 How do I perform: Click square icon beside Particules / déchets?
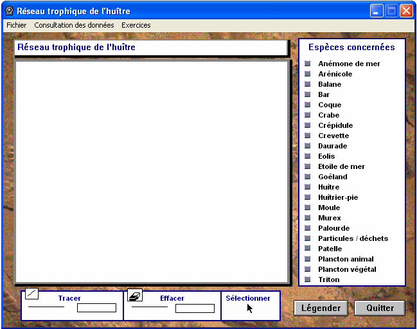pyautogui.click(x=307, y=238)
